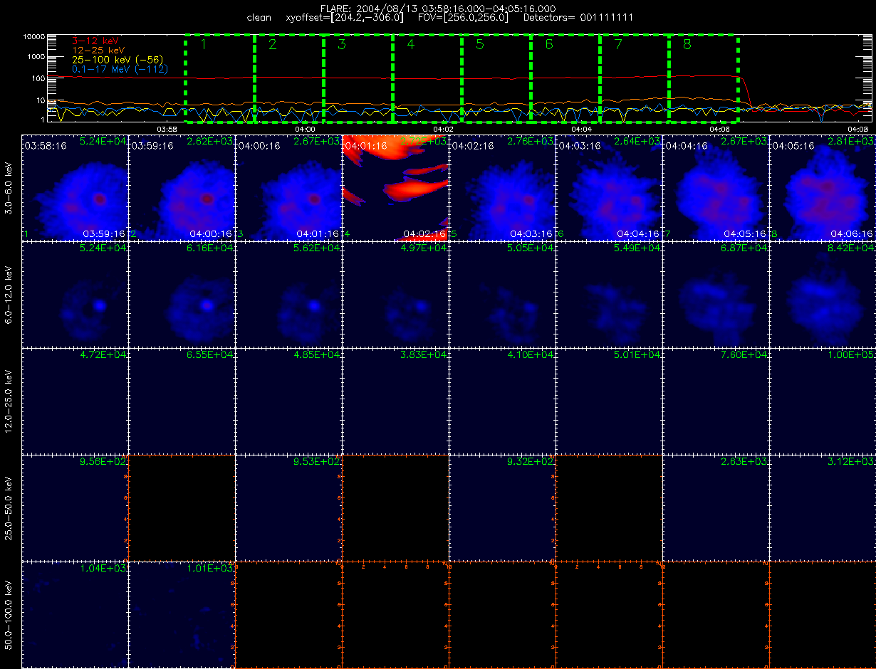Click the 12.0-25.0 keV row label
Image resolution: width=876 pixels, height=669 pixels.
point(9,401)
